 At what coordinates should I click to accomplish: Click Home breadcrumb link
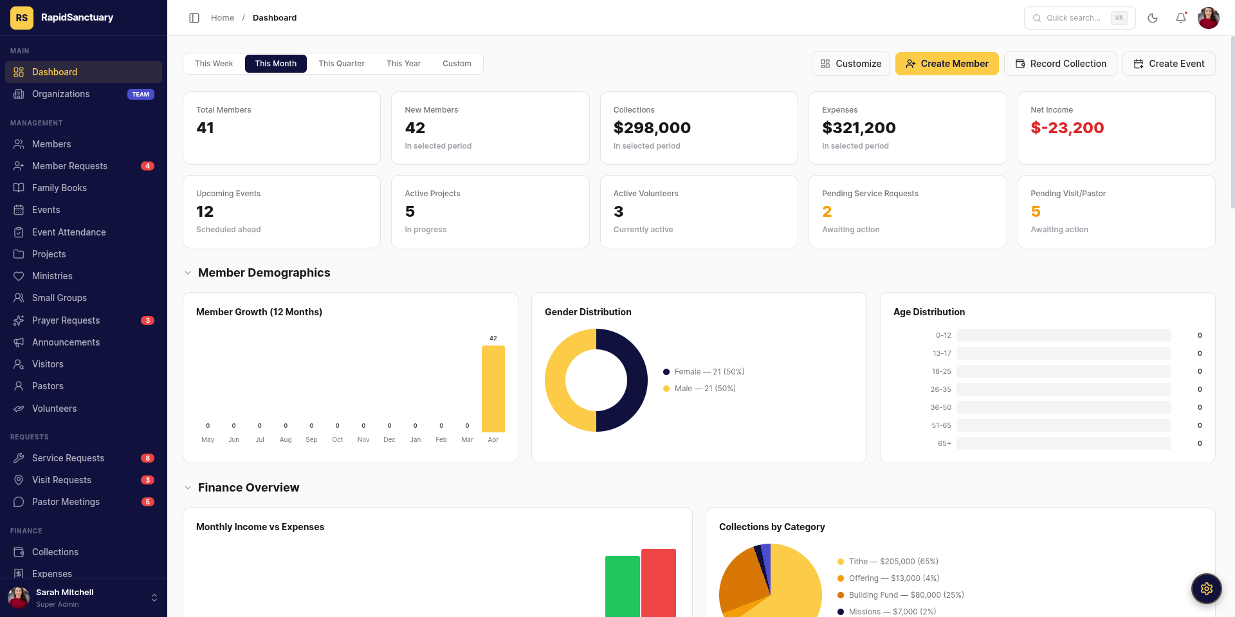[x=223, y=18]
